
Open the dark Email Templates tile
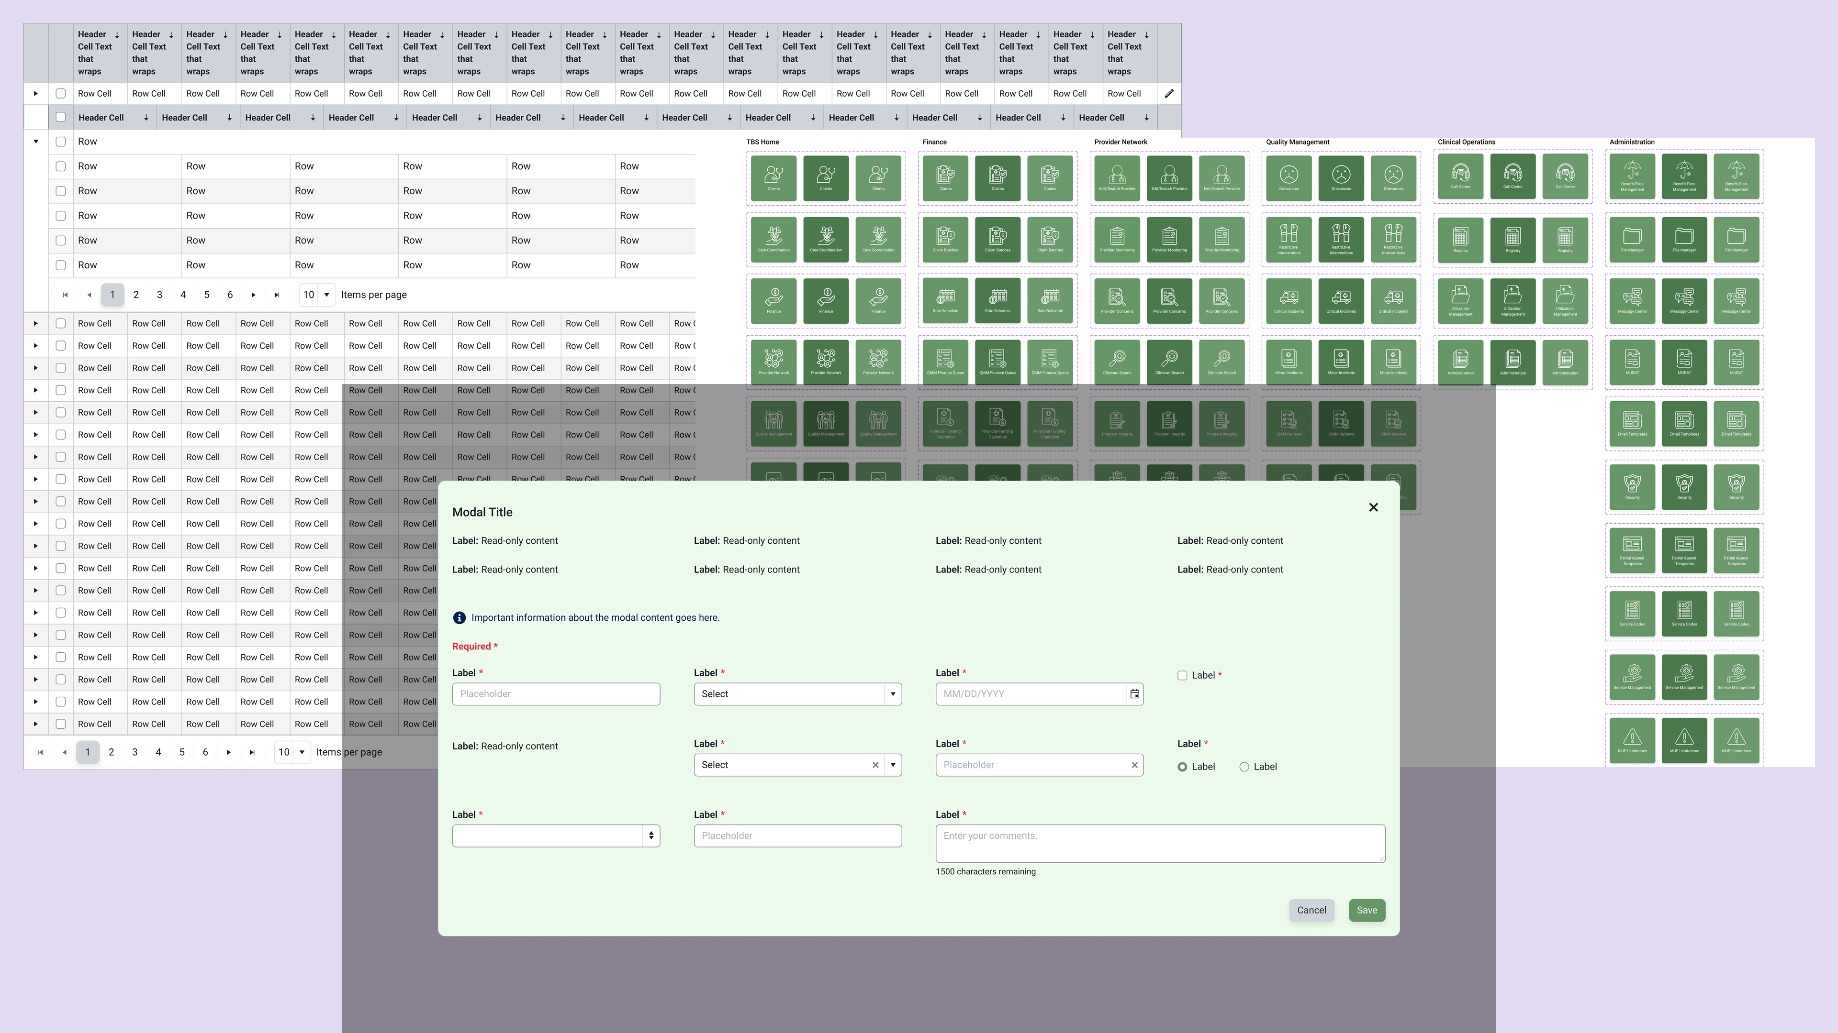(x=1685, y=423)
